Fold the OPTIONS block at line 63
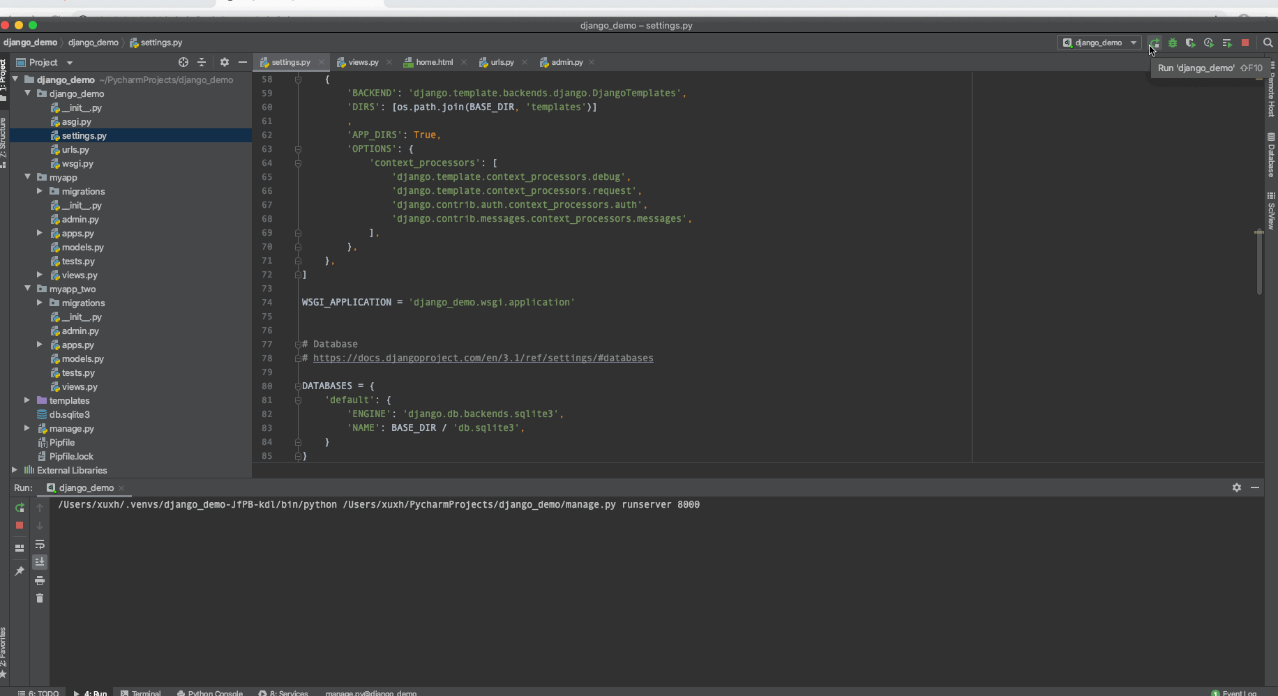 click(298, 149)
